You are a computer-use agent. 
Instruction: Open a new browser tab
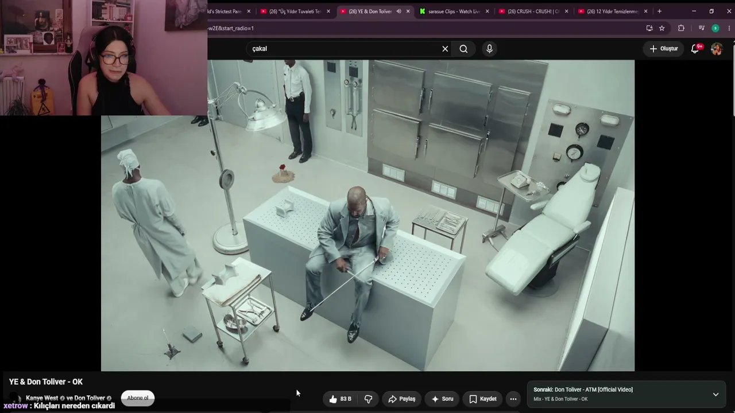[659, 11]
